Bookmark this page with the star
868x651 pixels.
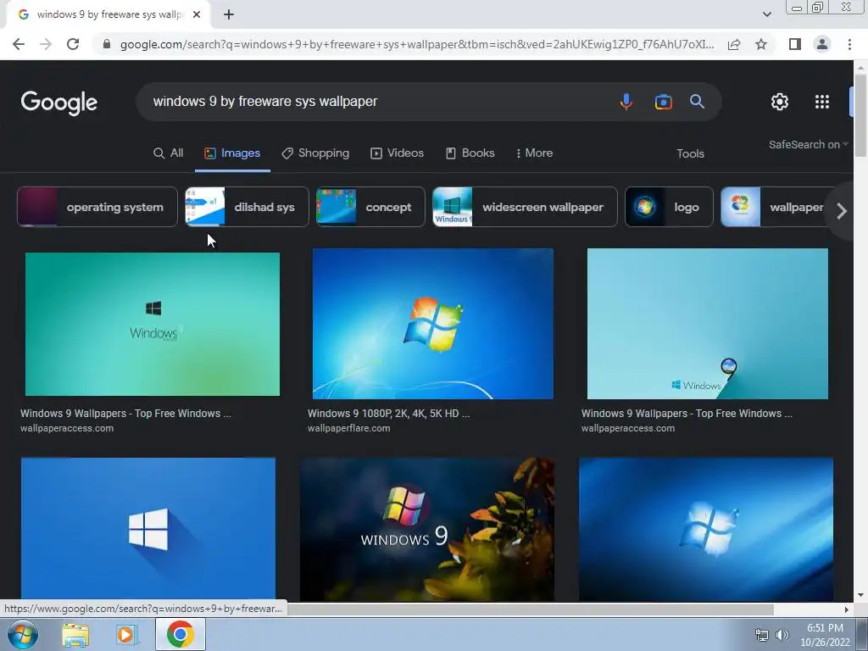pyautogui.click(x=761, y=44)
